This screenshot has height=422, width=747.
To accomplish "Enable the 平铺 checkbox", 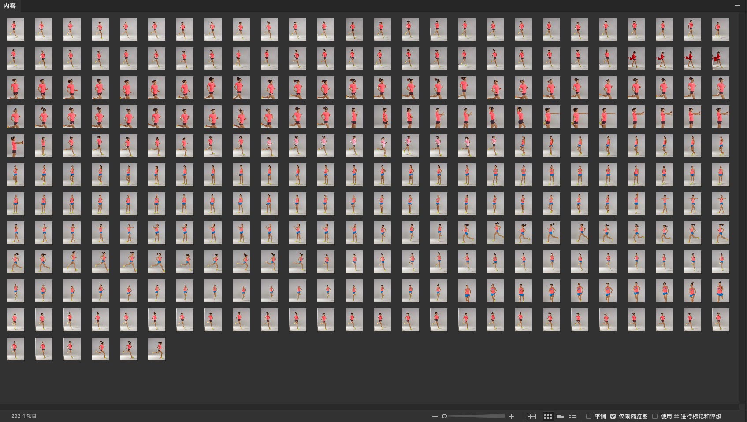I will pos(589,416).
